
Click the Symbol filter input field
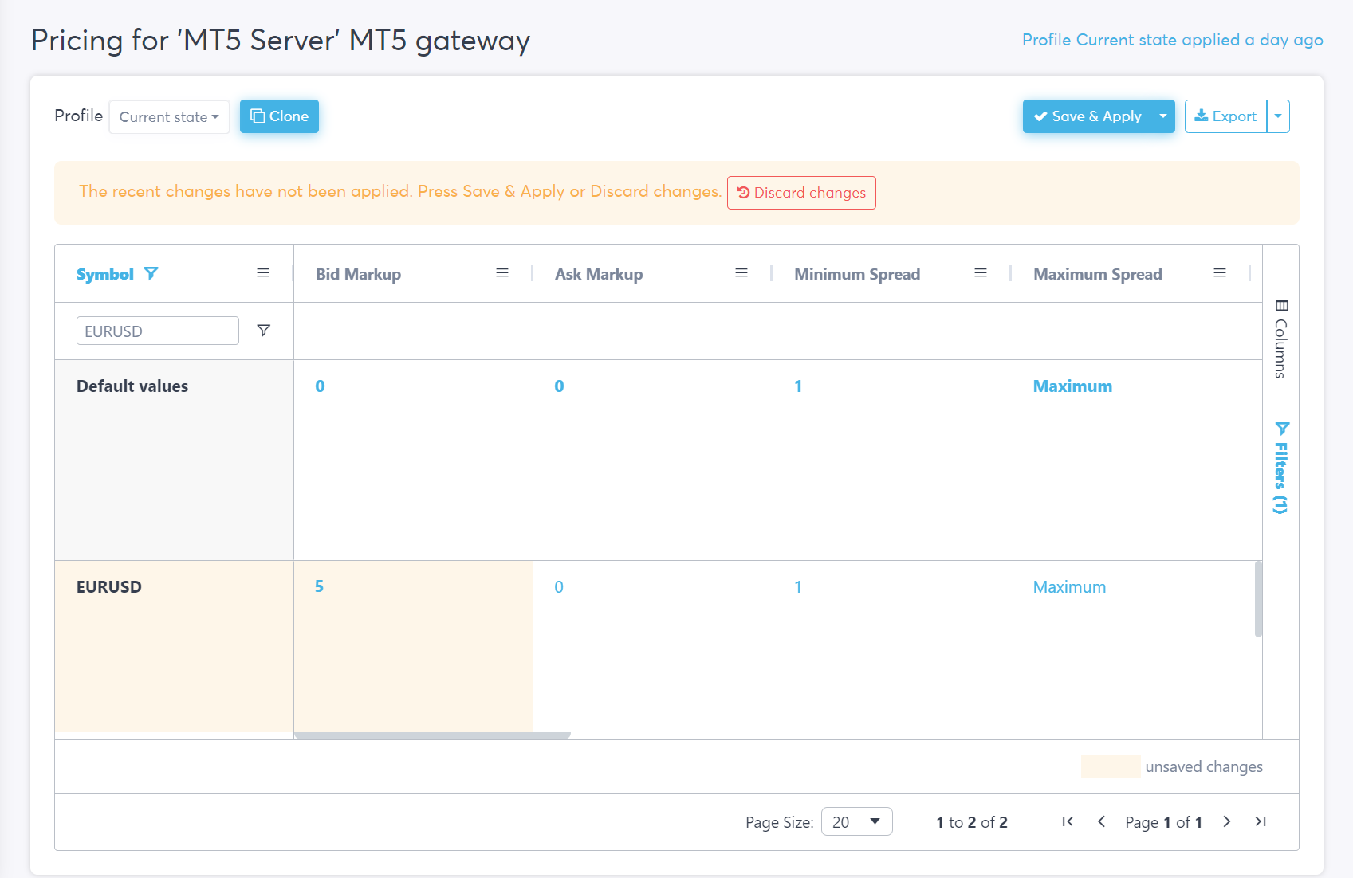click(x=158, y=331)
